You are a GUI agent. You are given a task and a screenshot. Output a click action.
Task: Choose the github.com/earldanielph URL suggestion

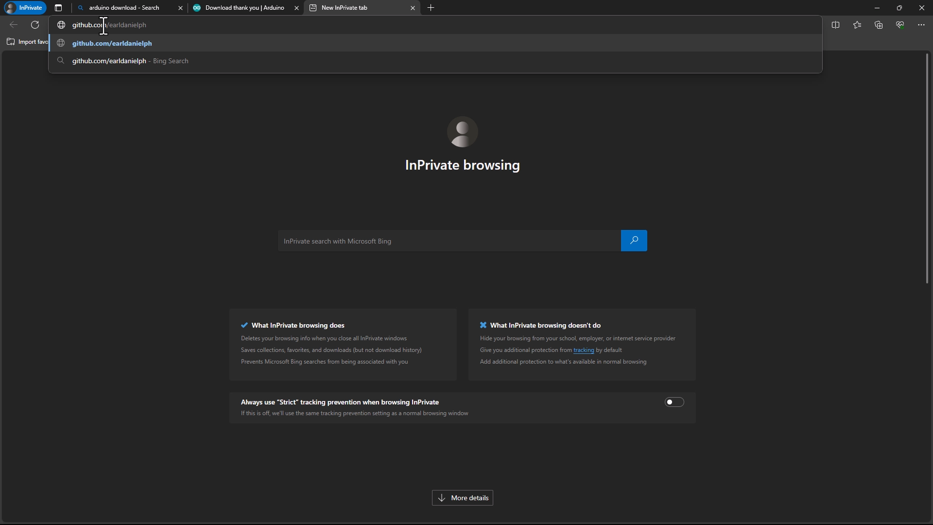pyautogui.click(x=435, y=43)
